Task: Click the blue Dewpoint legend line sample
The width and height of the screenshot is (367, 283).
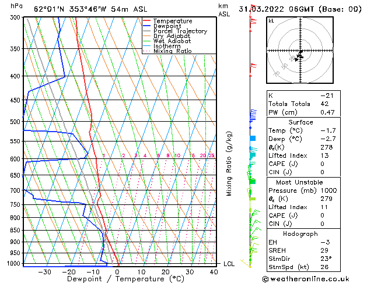Action: click(146, 26)
